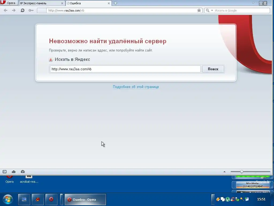Go back to the previous page
Screen dimensions: 274x206
click(6, 10)
